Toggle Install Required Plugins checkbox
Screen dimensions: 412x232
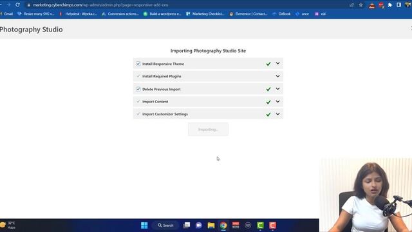[x=138, y=76]
